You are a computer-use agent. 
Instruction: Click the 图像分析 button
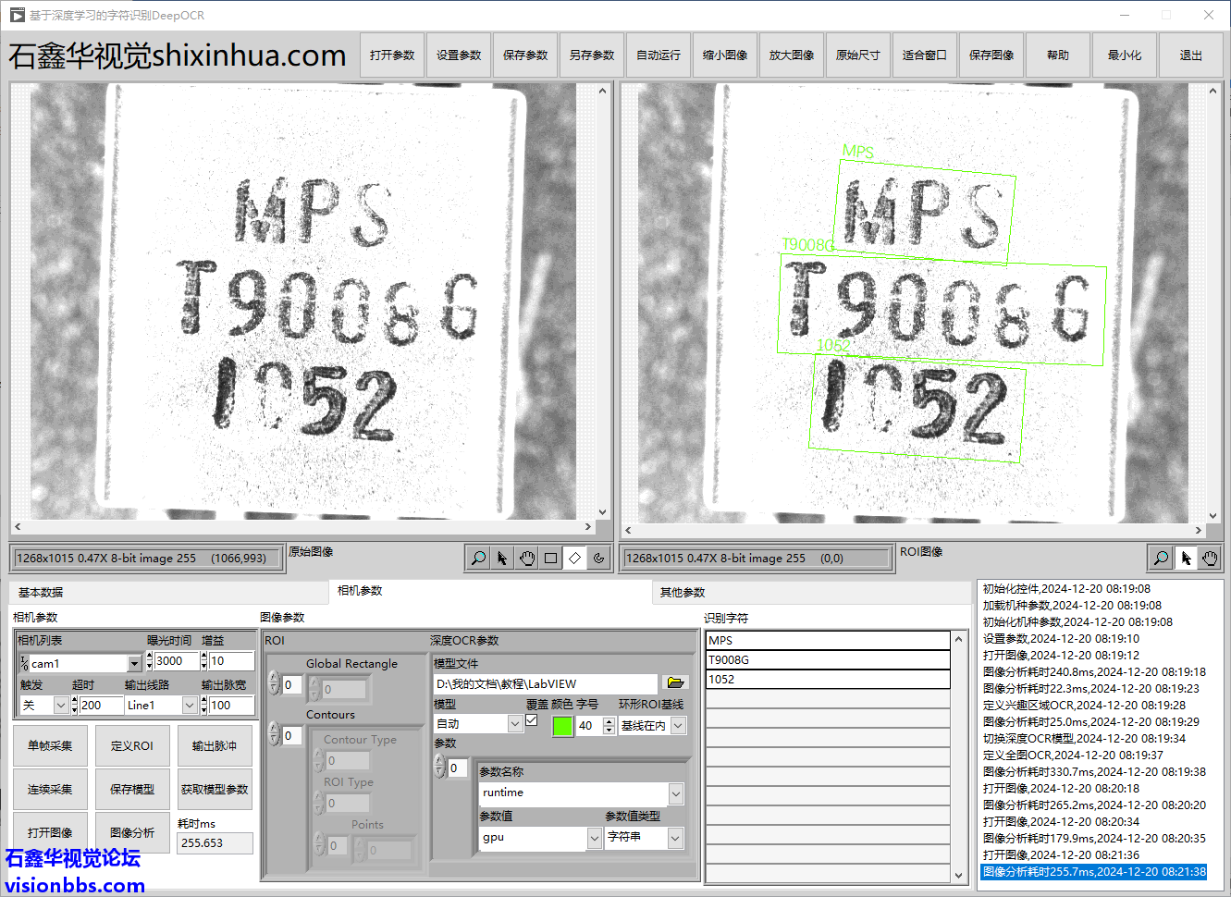pyautogui.click(x=132, y=833)
